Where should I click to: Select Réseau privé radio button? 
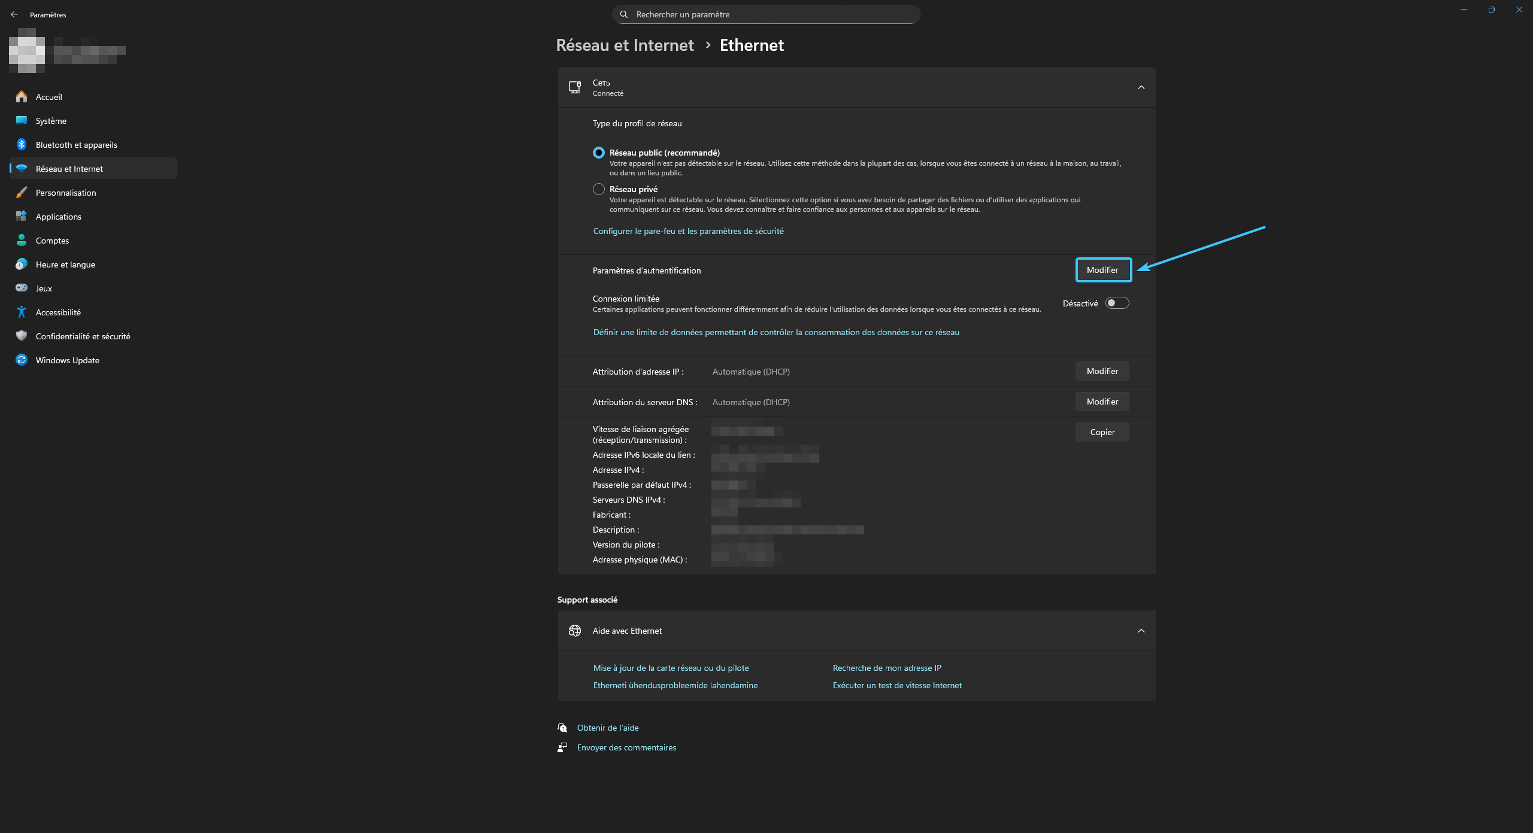(x=598, y=189)
